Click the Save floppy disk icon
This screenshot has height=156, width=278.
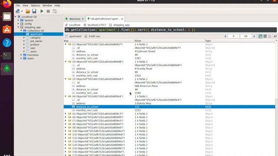point(34,11)
